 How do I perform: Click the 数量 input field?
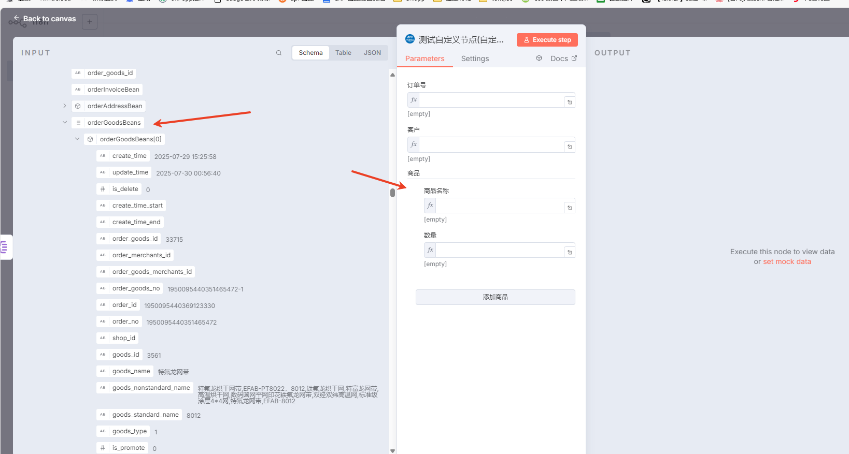click(x=500, y=250)
